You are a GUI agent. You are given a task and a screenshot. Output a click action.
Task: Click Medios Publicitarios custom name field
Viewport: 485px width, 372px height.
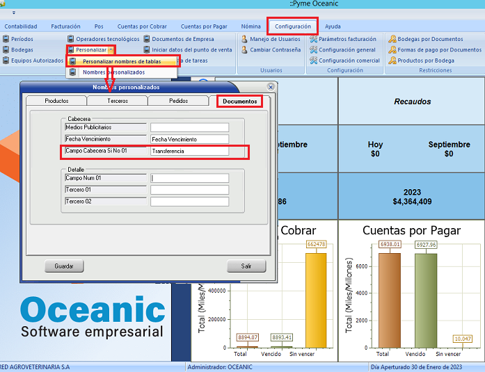[x=189, y=127]
